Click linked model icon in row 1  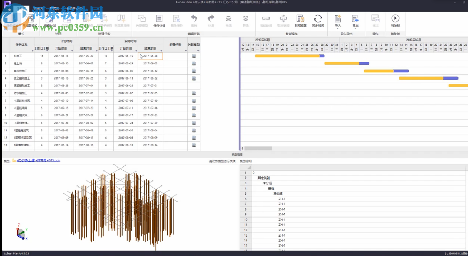[194, 56]
